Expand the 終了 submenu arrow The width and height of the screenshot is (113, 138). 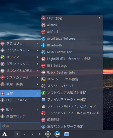37,110
